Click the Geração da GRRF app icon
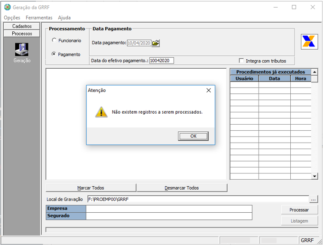The width and height of the screenshot is (324, 245). pos(7,7)
